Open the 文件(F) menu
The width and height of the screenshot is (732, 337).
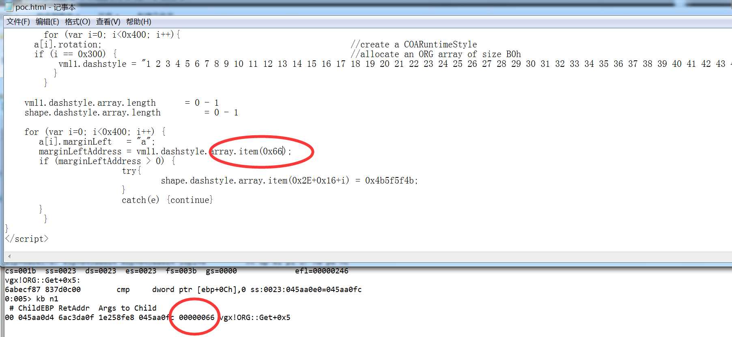pos(18,21)
